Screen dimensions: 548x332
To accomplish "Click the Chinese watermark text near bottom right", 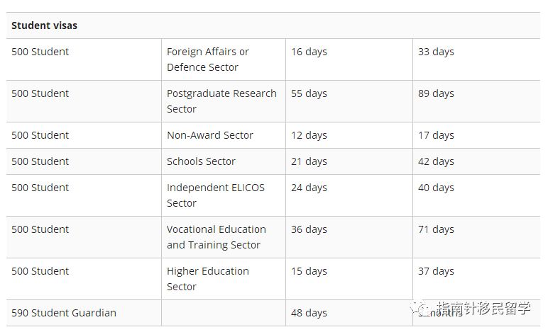I will [x=483, y=309].
